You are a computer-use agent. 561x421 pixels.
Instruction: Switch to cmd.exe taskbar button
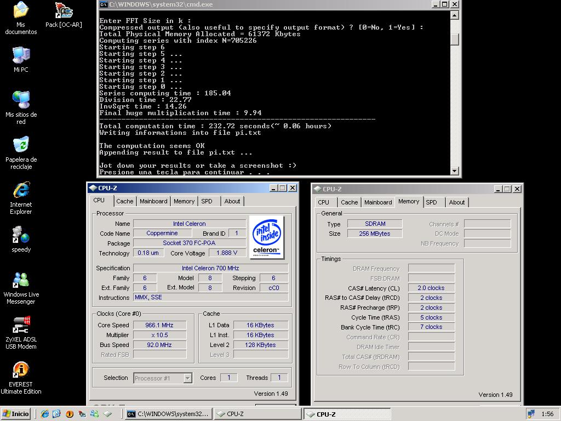(x=168, y=414)
